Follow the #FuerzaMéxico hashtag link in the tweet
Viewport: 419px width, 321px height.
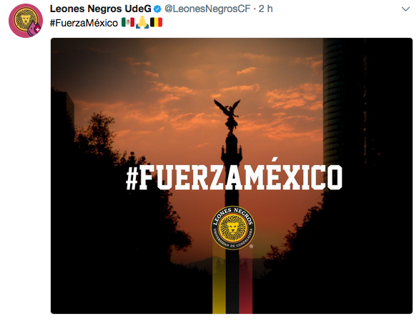point(84,23)
